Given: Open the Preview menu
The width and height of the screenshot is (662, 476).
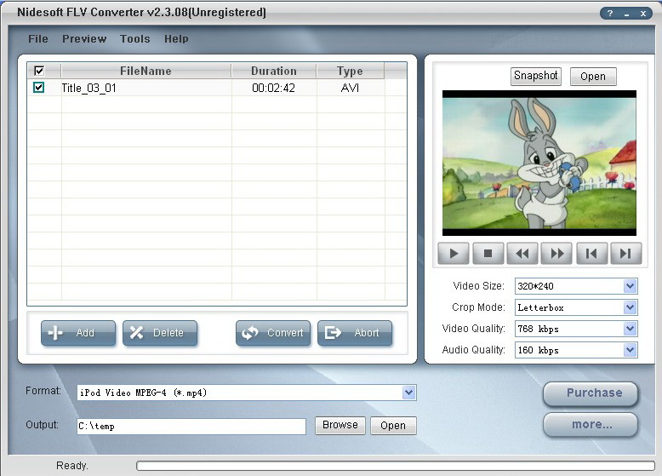Looking at the screenshot, I should (84, 39).
